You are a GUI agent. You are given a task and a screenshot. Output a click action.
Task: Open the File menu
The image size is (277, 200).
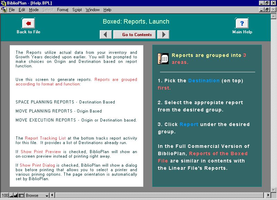[x=12, y=10]
